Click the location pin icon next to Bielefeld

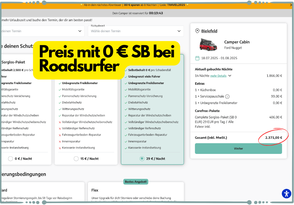click(x=197, y=31)
